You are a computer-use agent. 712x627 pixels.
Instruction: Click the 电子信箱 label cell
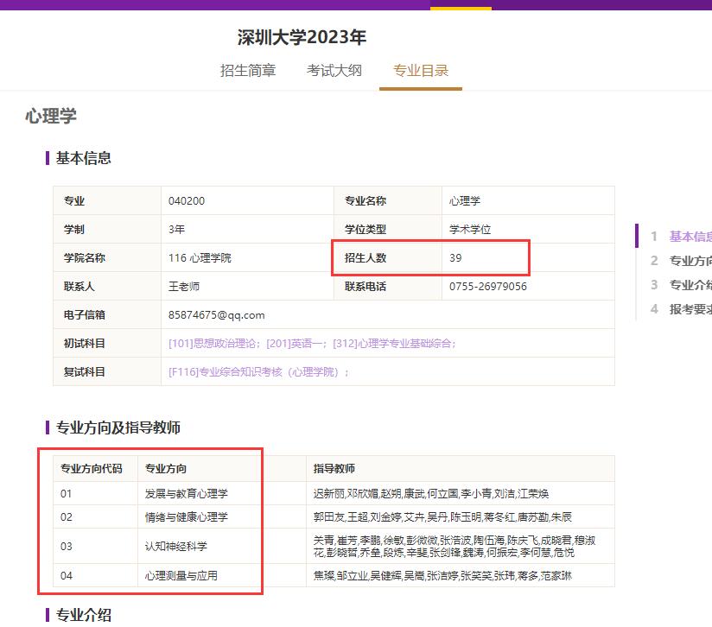point(107,315)
